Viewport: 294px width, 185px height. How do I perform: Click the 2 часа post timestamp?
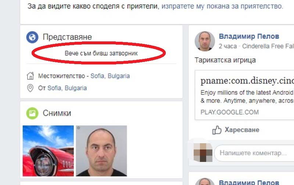pos(227,46)
